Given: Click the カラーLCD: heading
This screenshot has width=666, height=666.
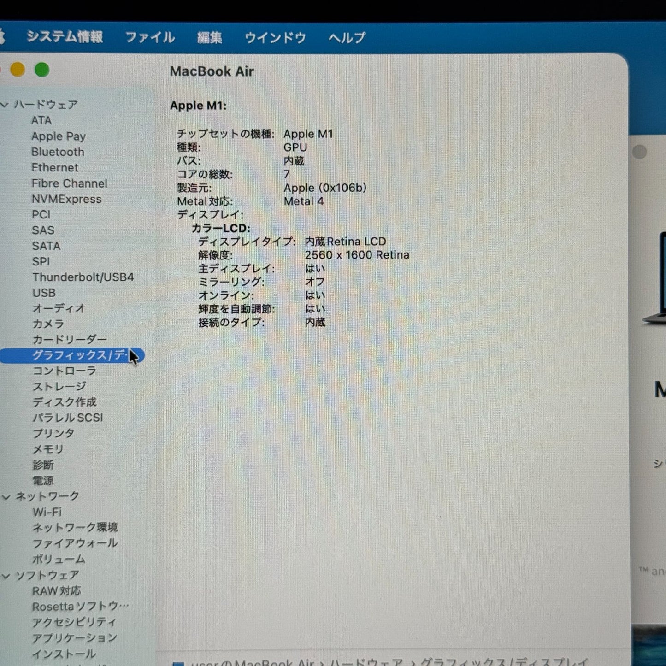Looking at the screenshot, I should [x=221, y=228].
